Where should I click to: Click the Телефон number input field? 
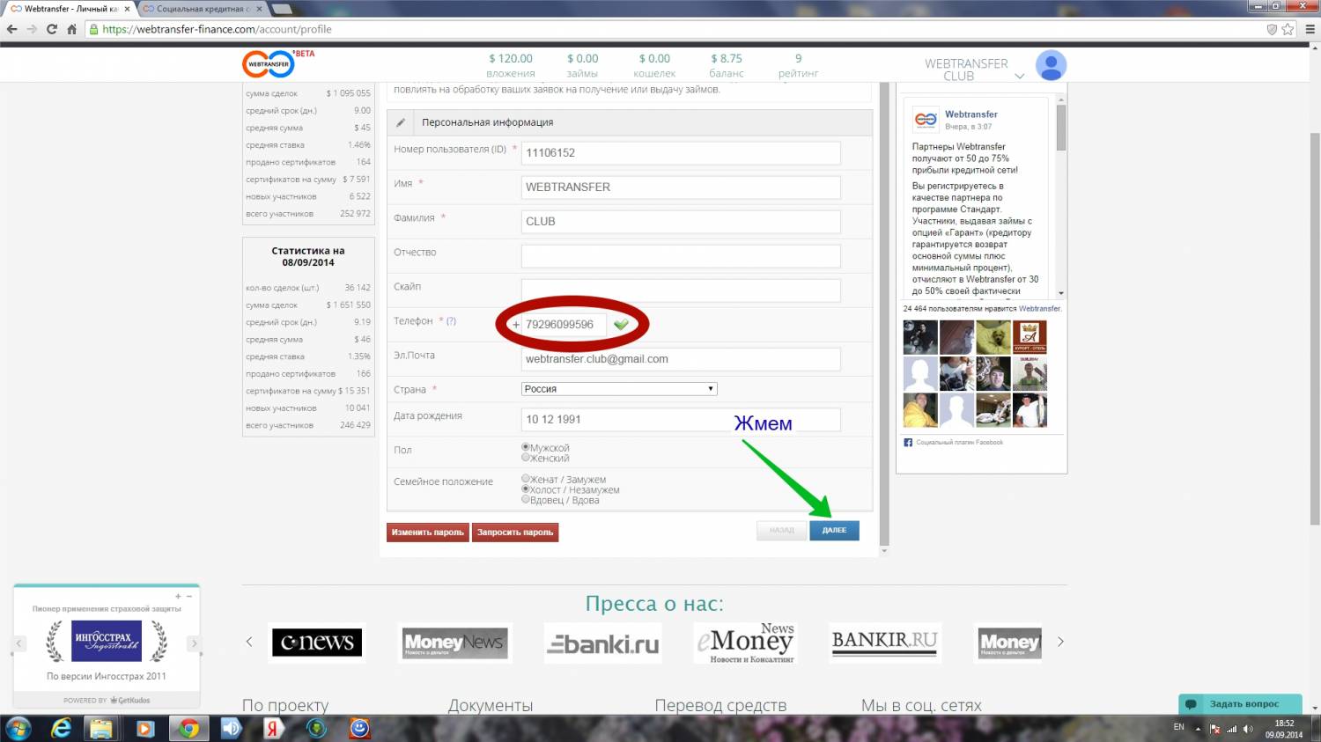point(564,324)
